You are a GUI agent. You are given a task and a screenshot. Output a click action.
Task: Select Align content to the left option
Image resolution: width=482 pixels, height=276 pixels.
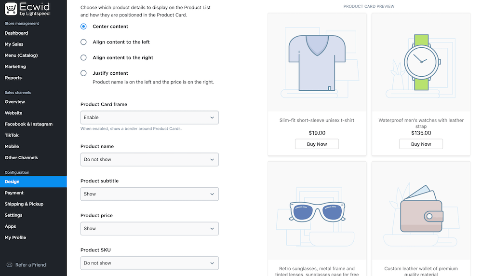tap(83, 42)
